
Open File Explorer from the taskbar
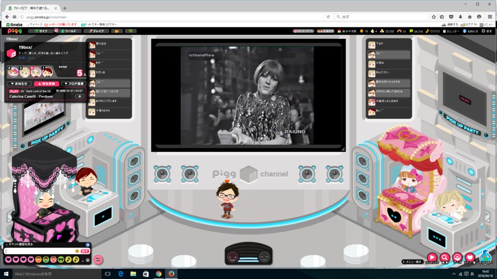133,274
